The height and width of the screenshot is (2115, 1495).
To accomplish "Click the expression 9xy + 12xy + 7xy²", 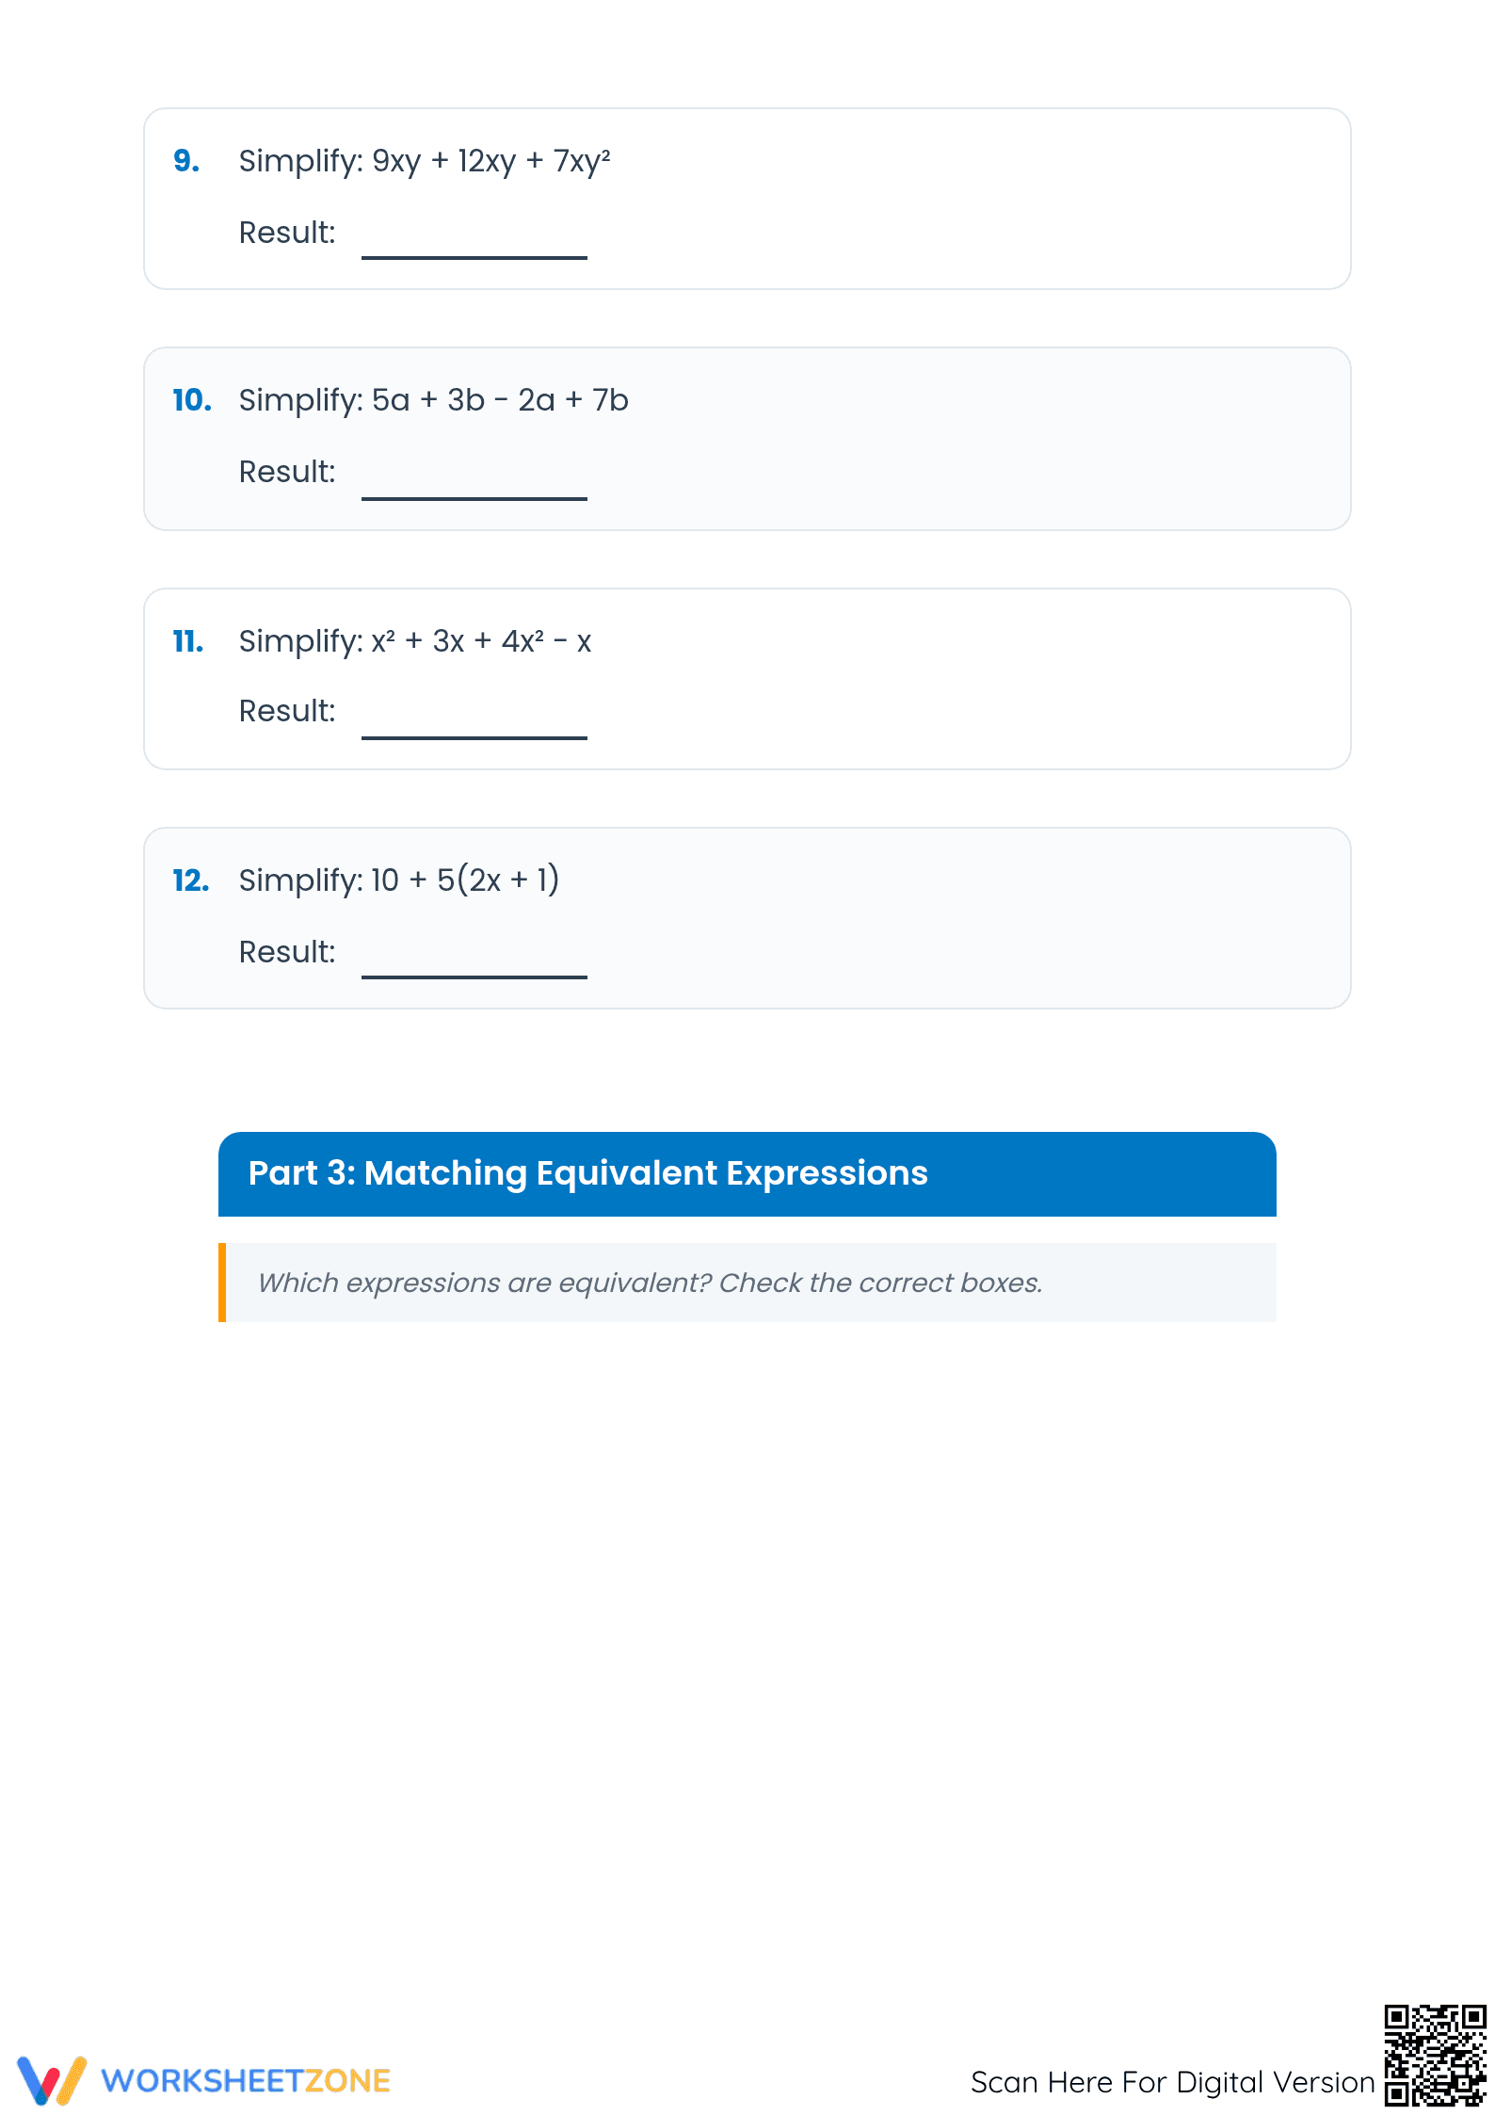I will [x=491, y=161].
